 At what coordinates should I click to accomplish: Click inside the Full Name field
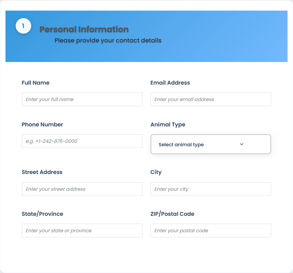click(x=82, y=99)
